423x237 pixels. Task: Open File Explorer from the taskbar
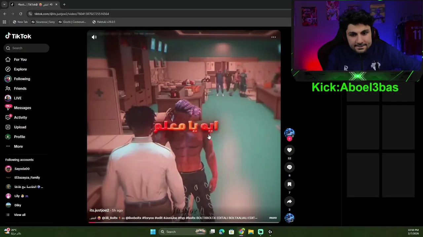(x=251, y=232)
